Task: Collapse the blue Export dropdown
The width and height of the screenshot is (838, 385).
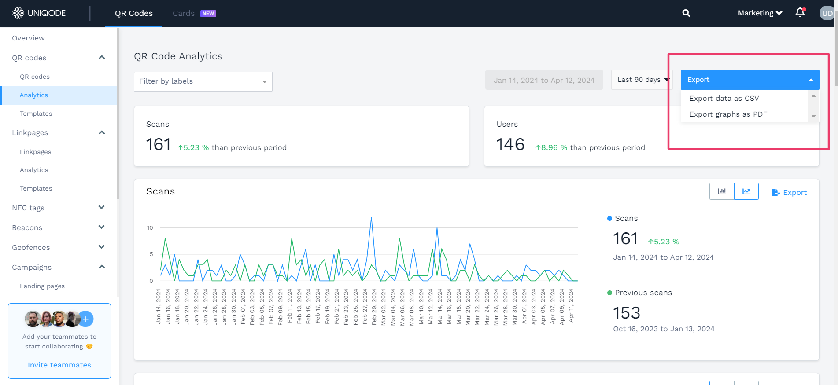Action: coord(750,80)
